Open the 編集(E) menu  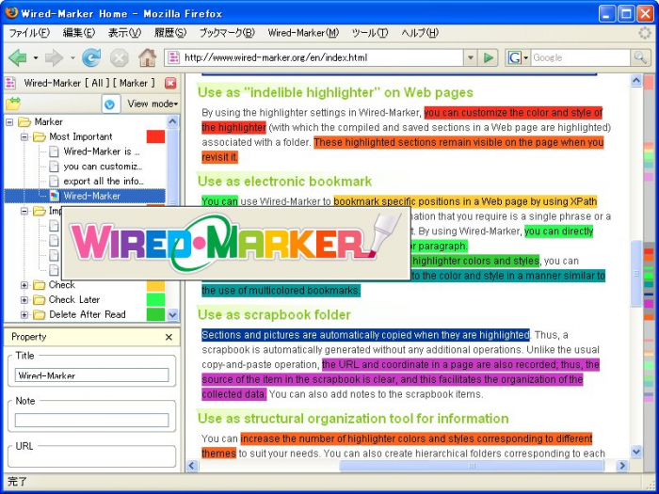(78, 33)
